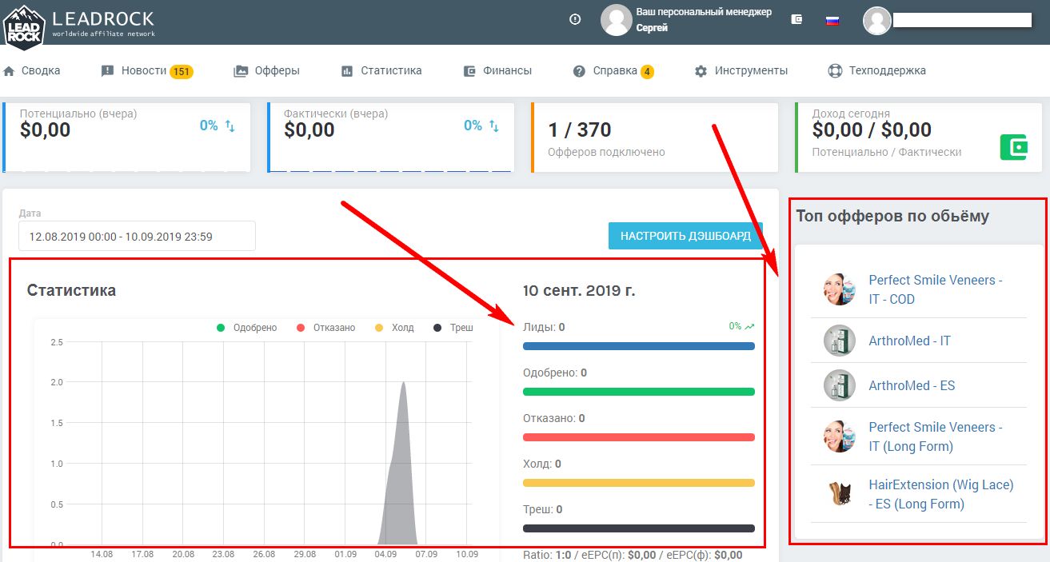The image size is (1050, 562).
Task: Click the НАСТРОИТЬ ДЭШБОАРД button
Action: point(685,236)
